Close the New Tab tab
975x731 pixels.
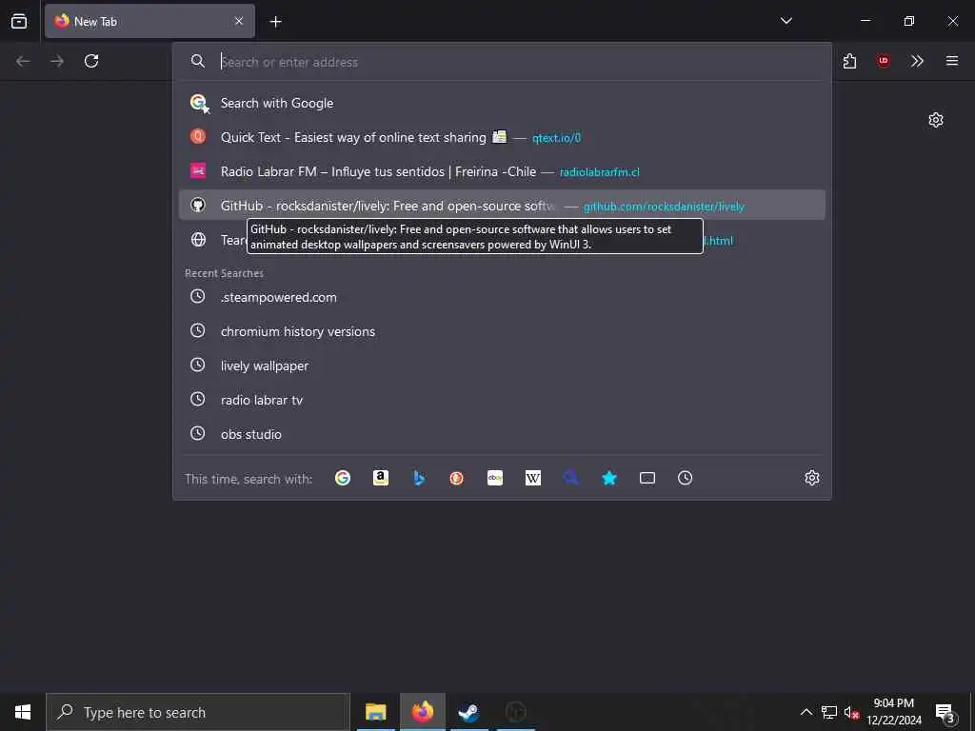point(239,21)
